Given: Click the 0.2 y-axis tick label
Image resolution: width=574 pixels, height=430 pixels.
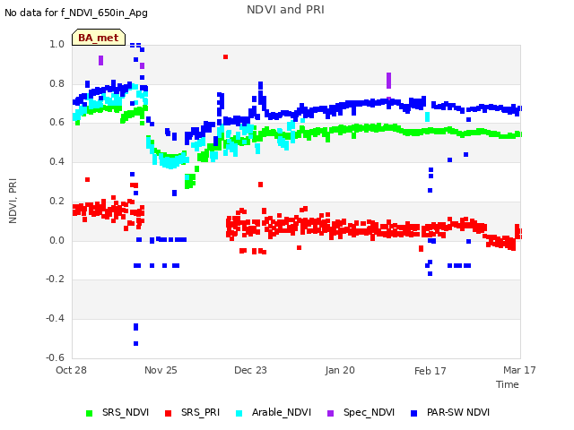Looking at the screenshot, I should [x=57, y=201].
